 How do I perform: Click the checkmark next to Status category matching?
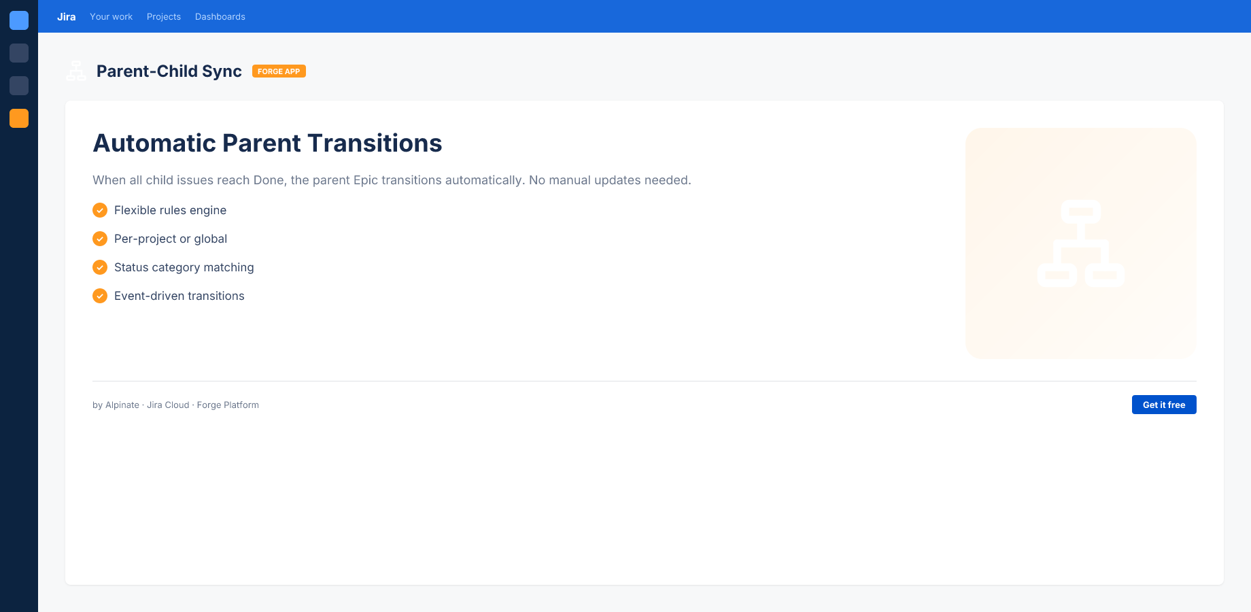pyautogui.click(x=100, y=267)
